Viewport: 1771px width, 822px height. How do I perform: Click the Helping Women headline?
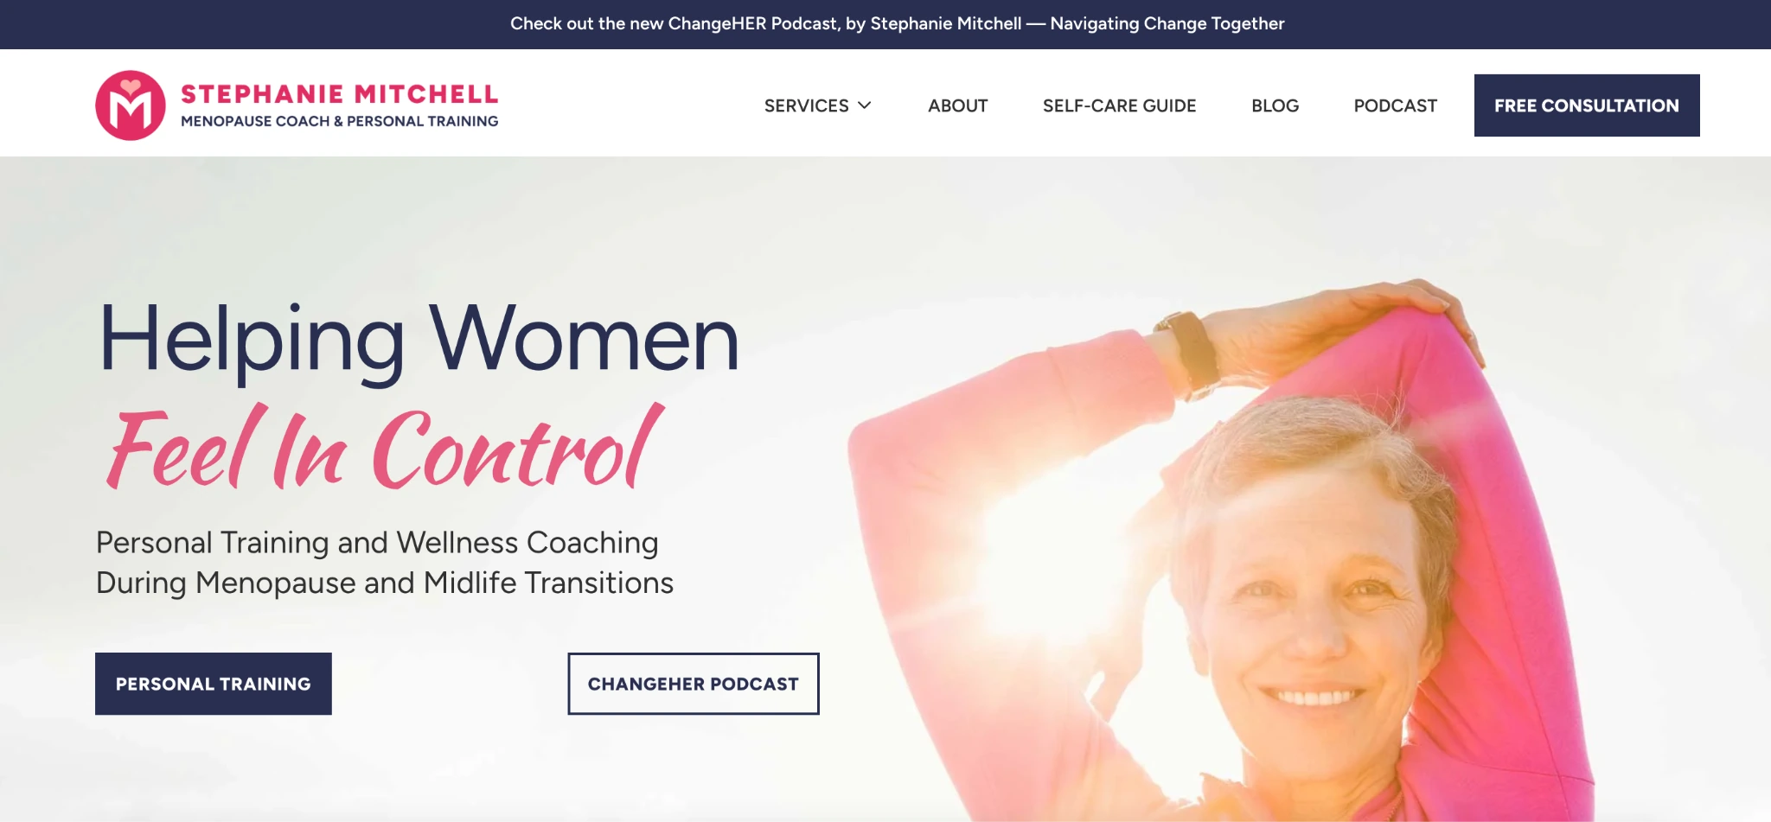coord(419,339)
